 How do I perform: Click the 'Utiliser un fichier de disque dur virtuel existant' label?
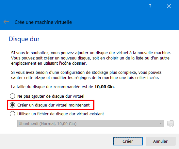coord(61,114)
